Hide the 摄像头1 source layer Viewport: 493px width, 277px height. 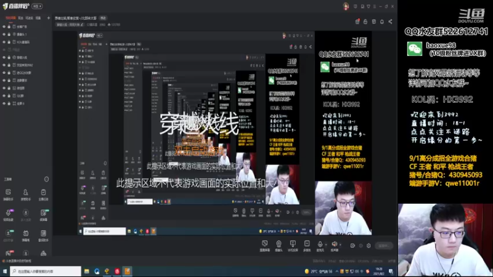click(x=4, y=34)
